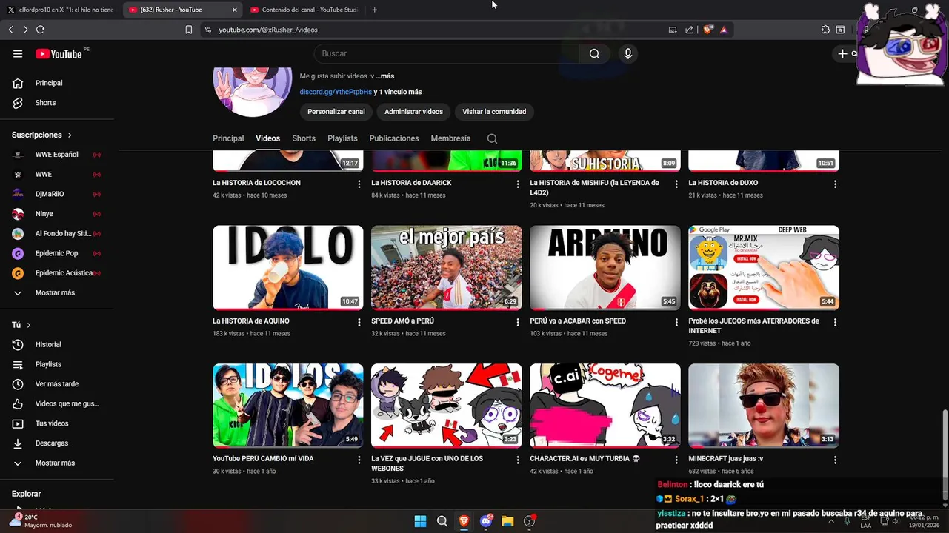Open Windows taskbar search
The height and width of the screenshot is (533, 949).
(442, 521)
